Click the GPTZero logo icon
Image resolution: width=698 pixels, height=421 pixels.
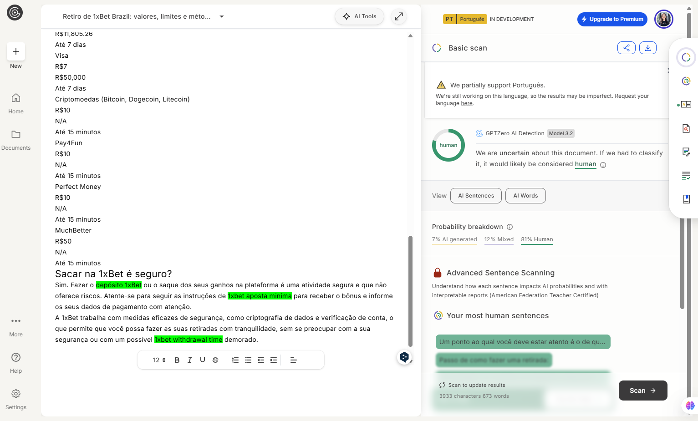click(15, 13)
